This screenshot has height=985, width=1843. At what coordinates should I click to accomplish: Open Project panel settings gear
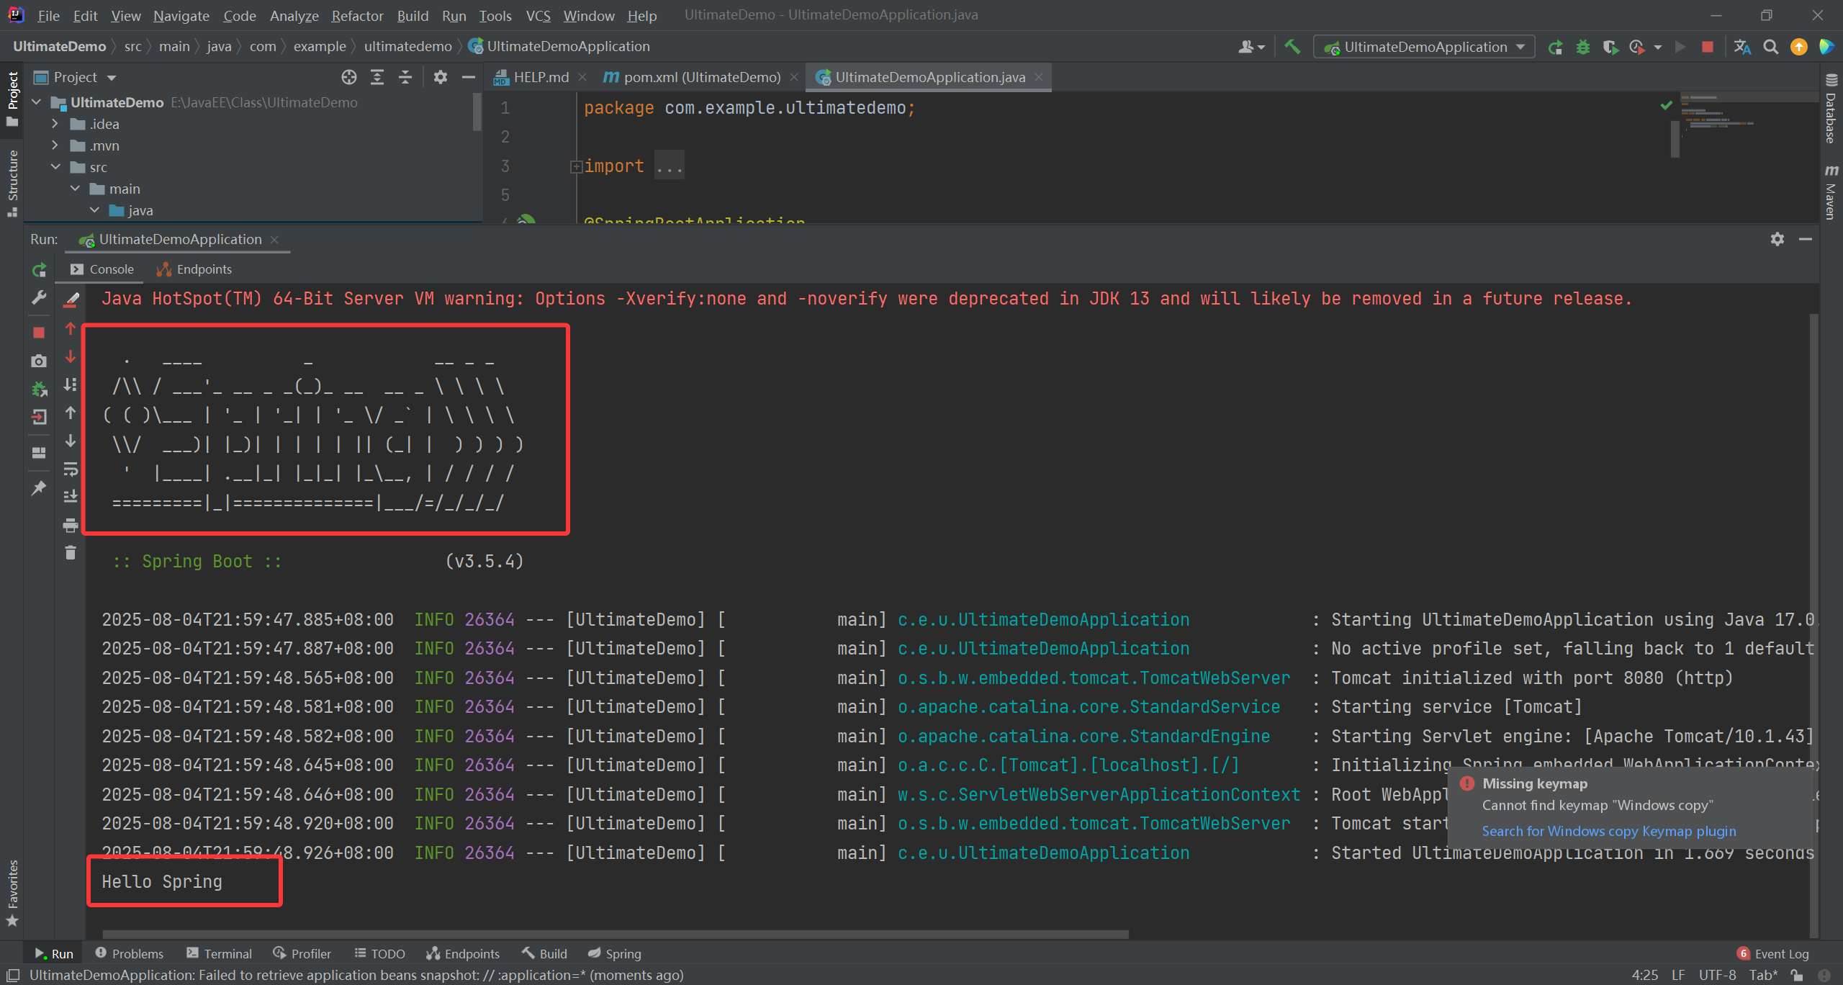tap(441, 77)
